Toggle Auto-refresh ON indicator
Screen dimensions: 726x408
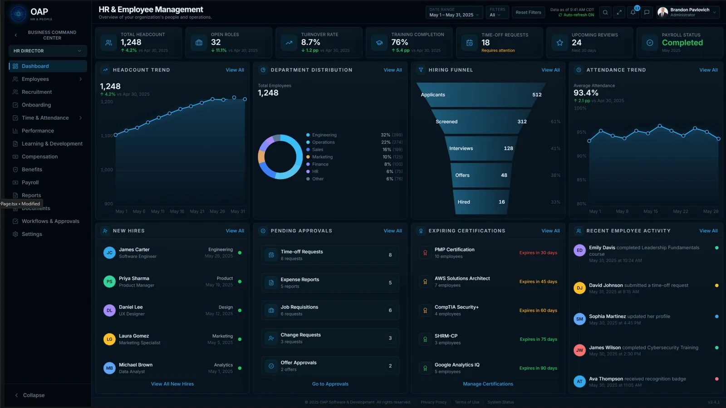(x=576, y=15)
